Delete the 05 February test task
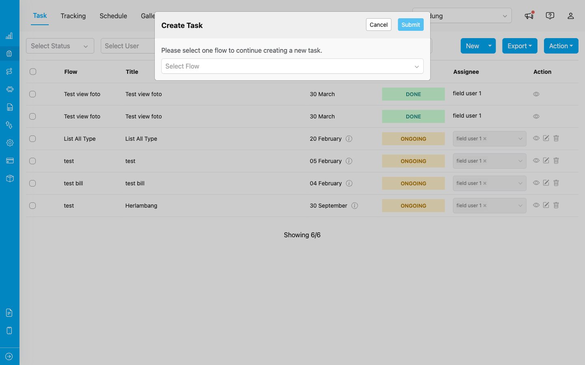 (x=556, y=161)
